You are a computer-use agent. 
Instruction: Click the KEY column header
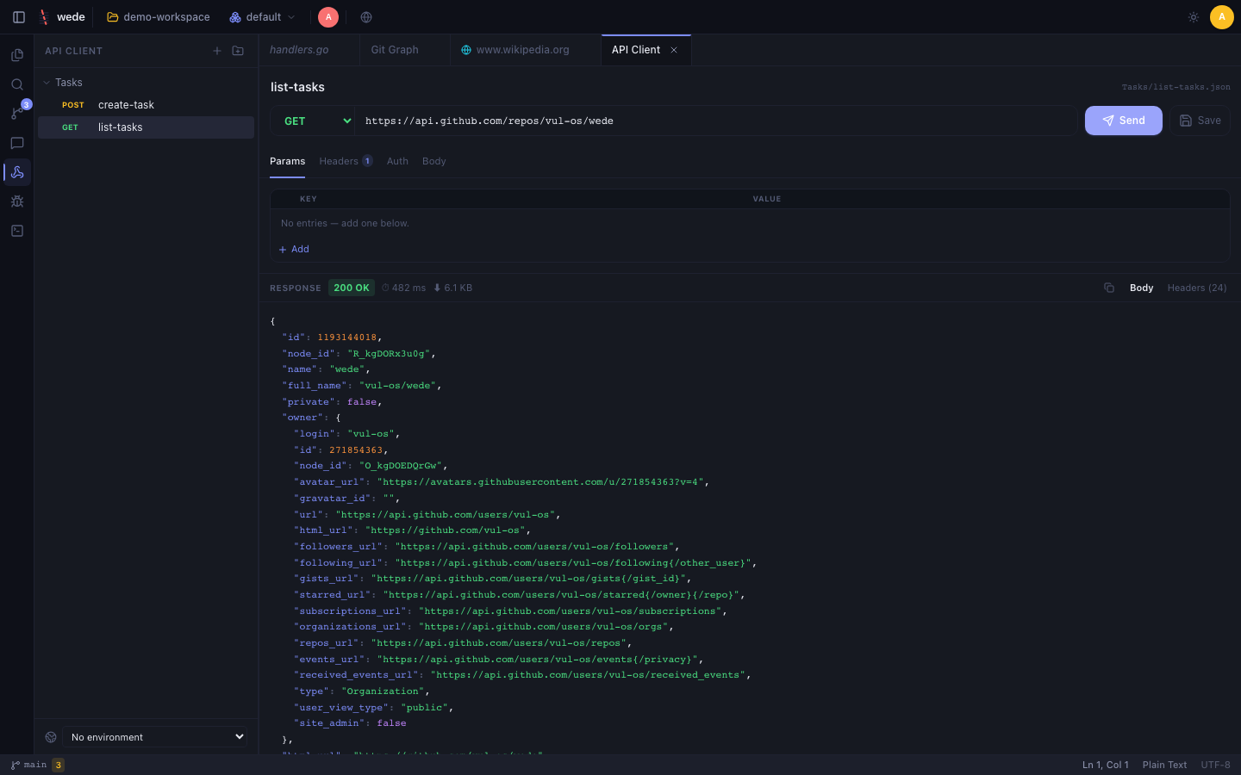[x=309, y=199]
